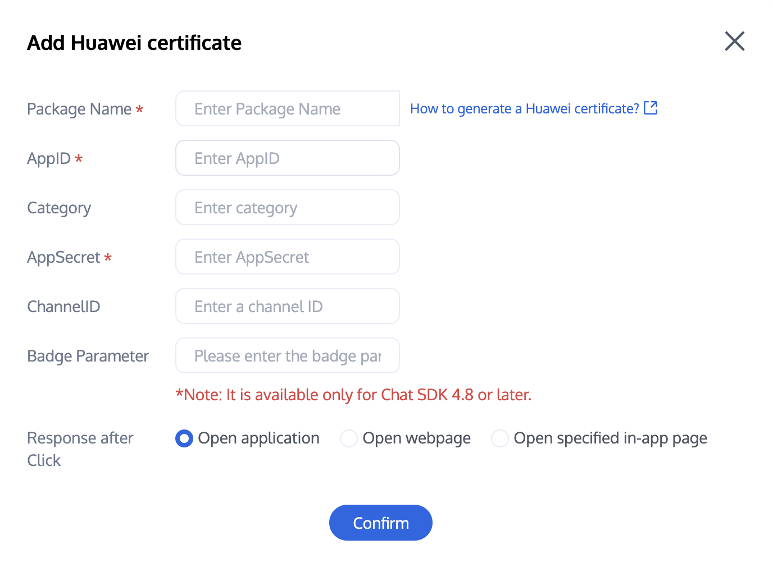Viewport: 773px width, 567px height.
Task: Click the Chat SDK 4.8 note text
Action: coord(353,395)
